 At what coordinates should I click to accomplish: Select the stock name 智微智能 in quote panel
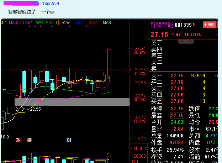[162, 25]
